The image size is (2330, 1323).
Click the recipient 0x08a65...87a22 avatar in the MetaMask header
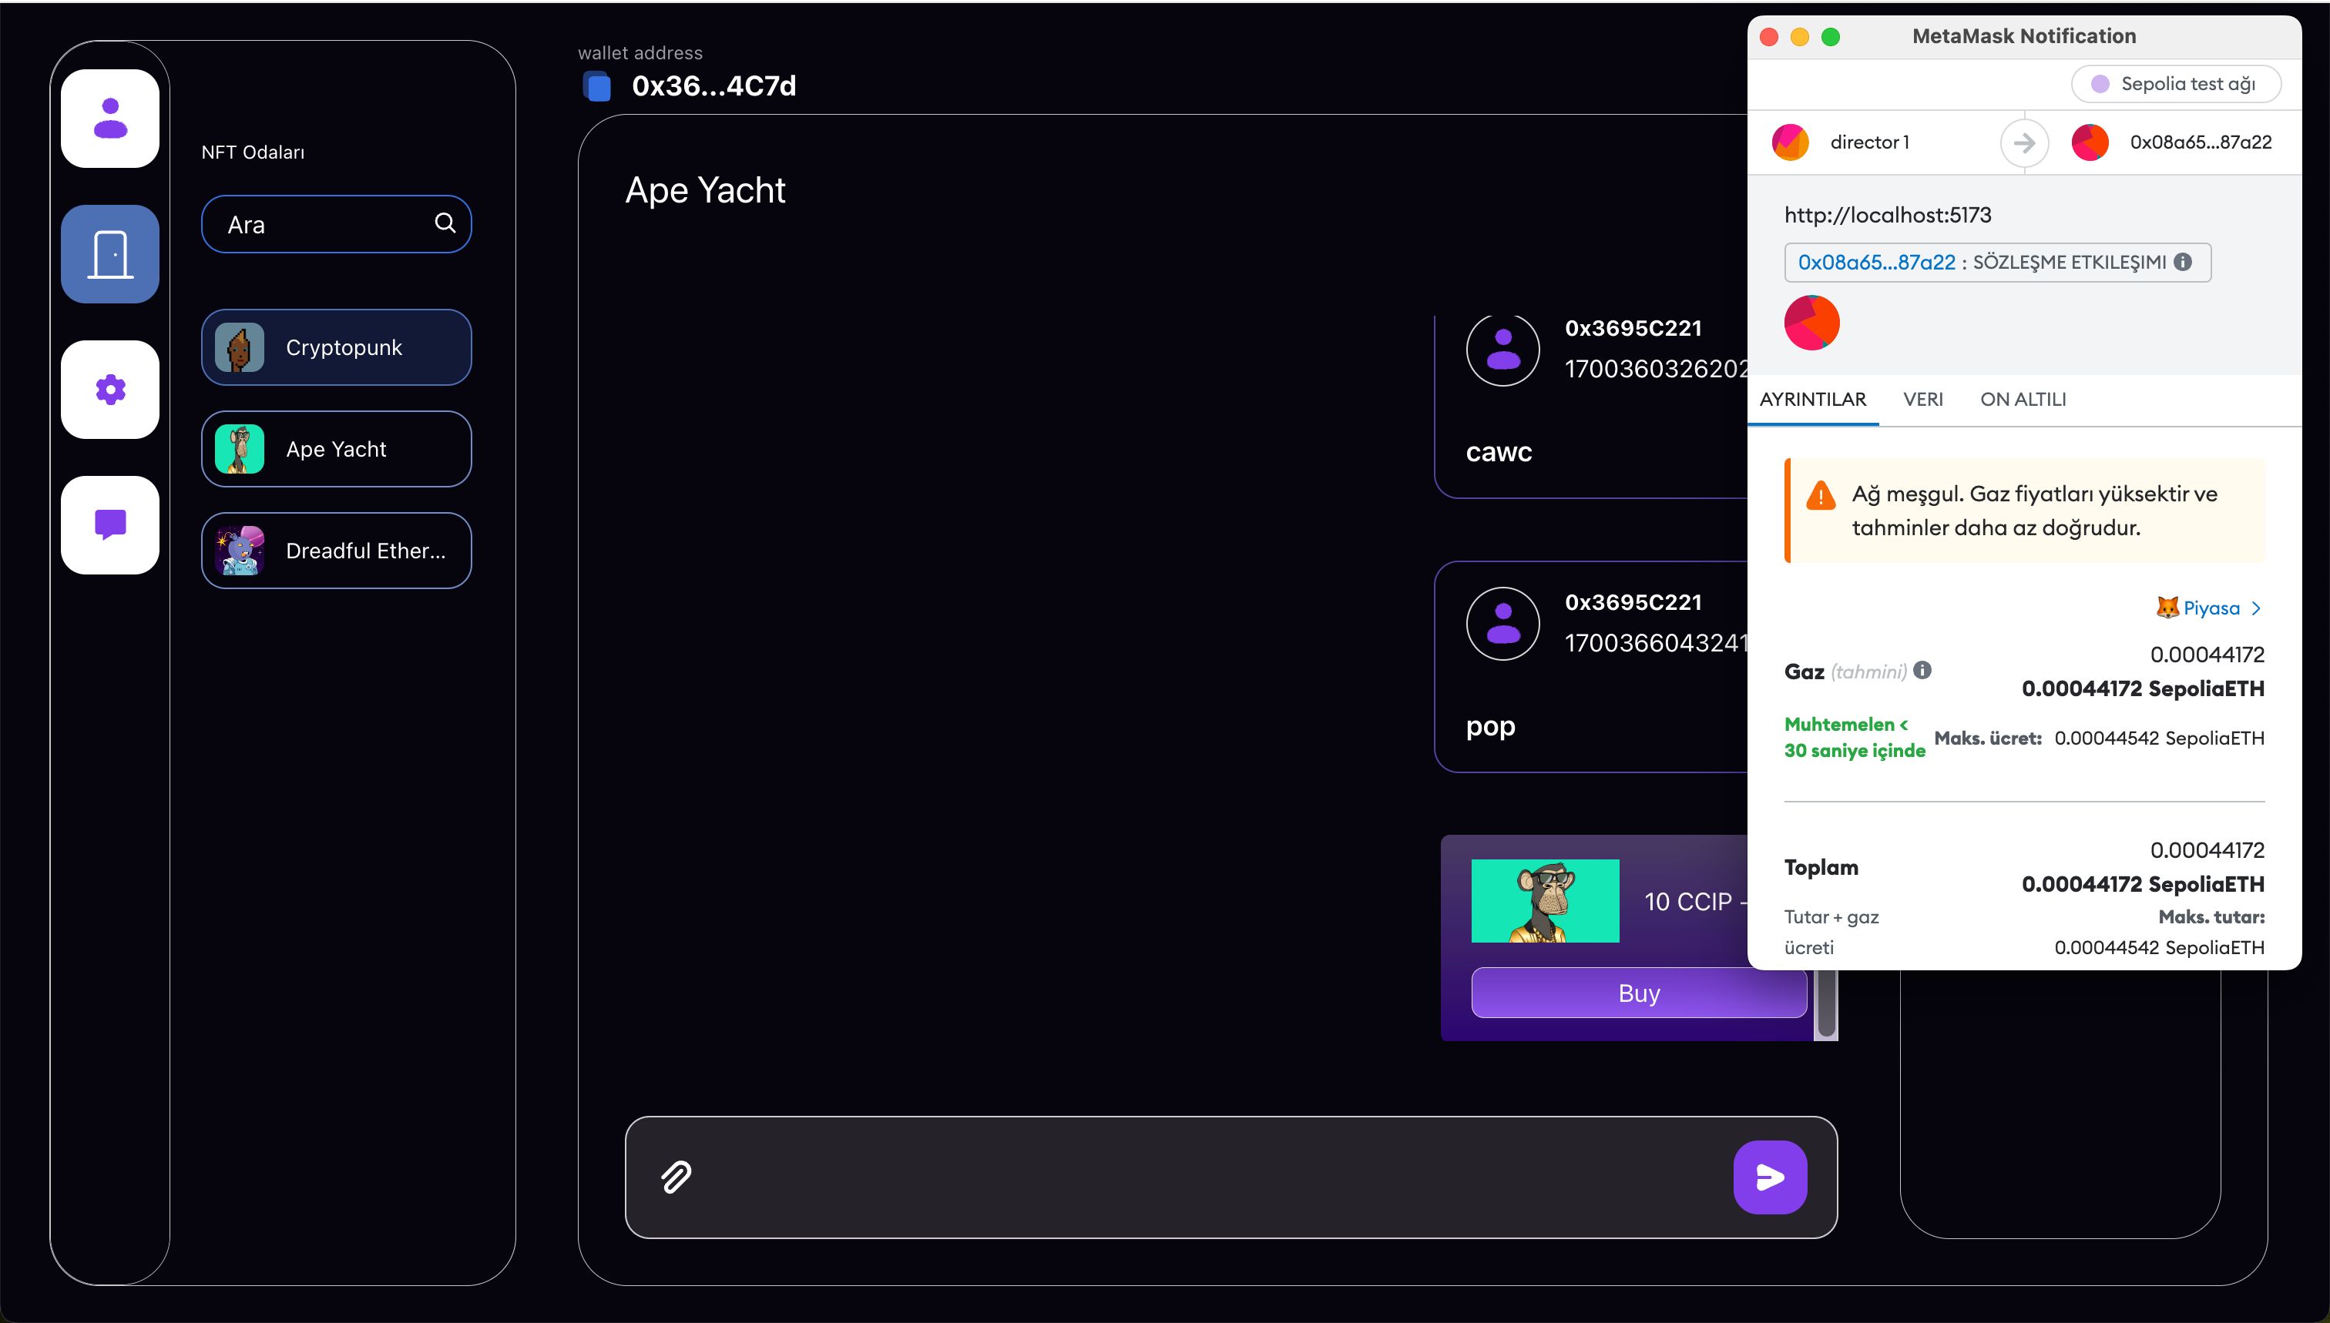pyautogui.click(x=2090, y=142)
